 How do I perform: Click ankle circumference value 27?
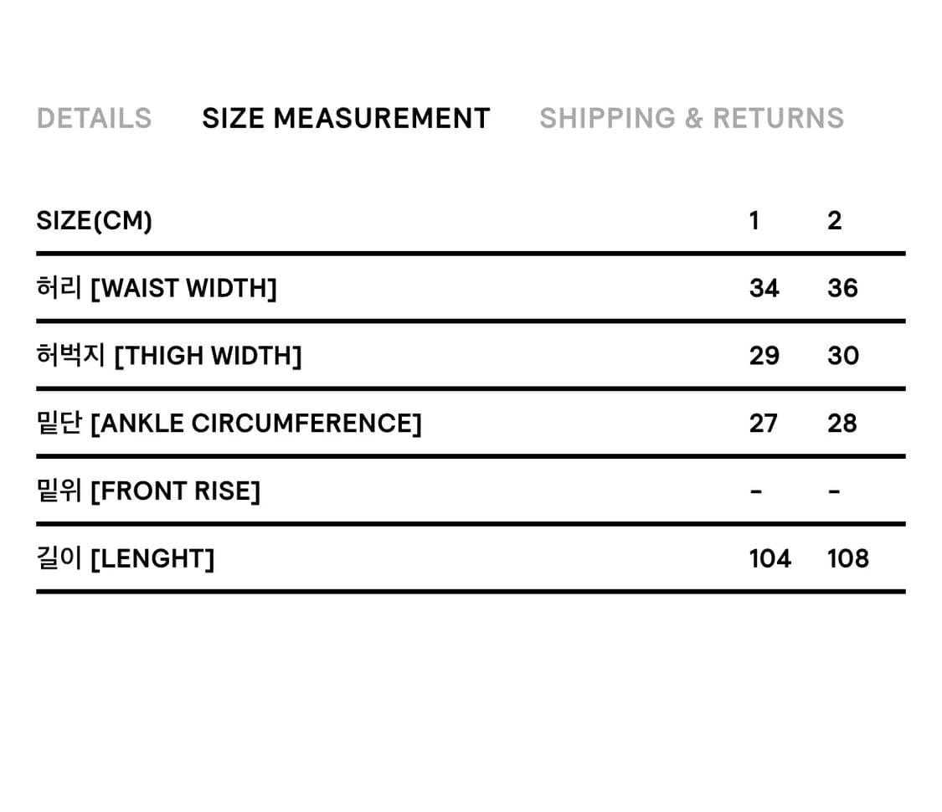point(763,424)
